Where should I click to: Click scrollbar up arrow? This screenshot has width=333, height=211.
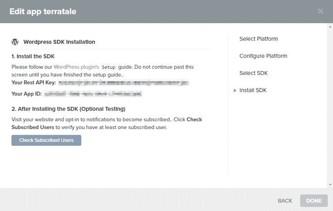[330, 27]
